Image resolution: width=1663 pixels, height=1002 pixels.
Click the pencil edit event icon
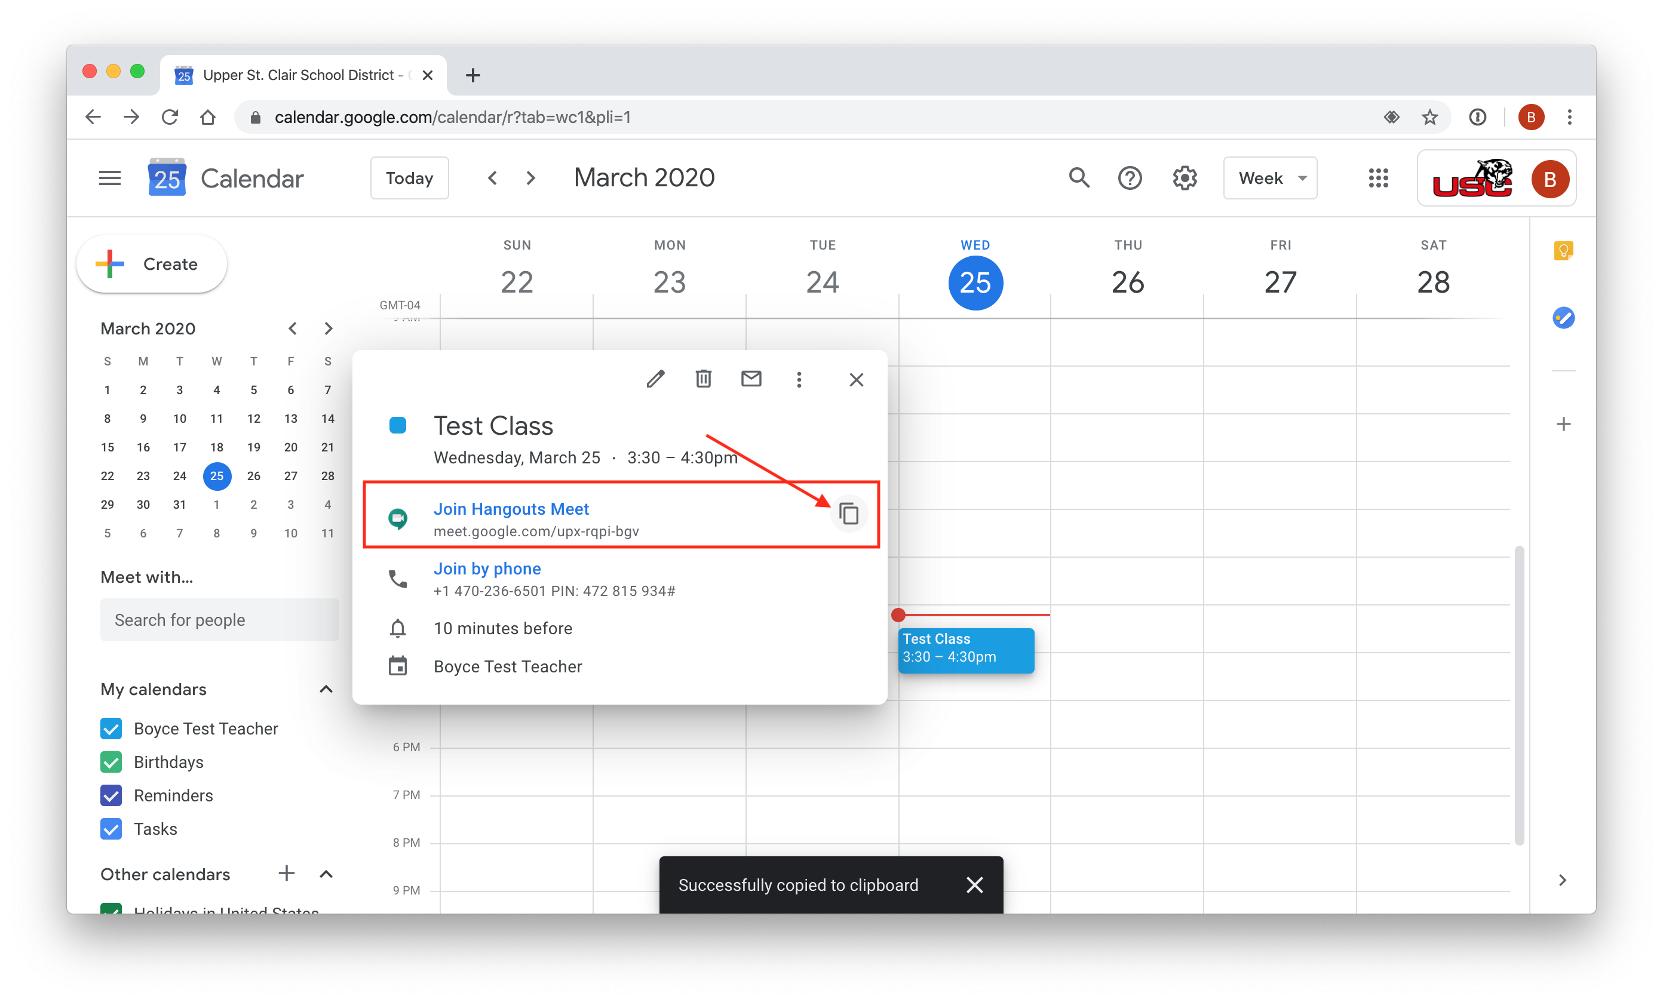point(655,379)
